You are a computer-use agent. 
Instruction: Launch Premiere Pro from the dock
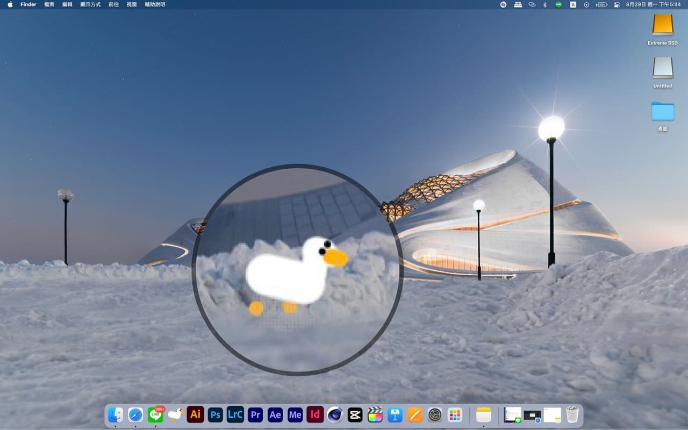point(255,414)
